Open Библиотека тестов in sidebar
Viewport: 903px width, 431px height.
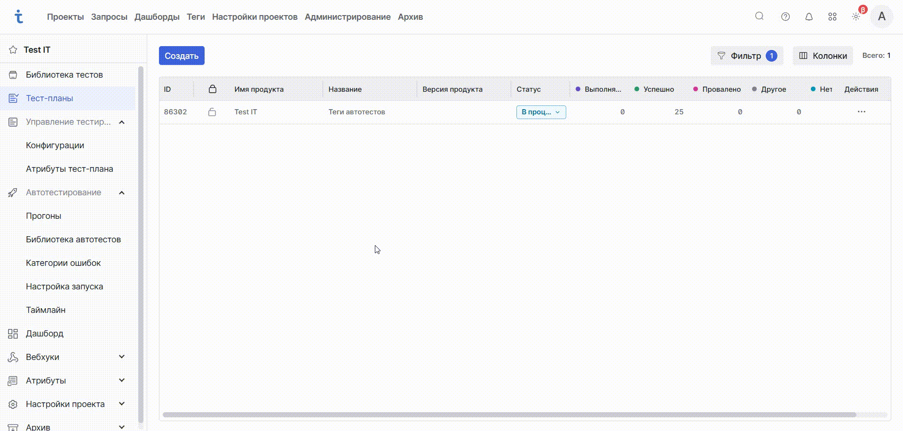(x=64, y=75)
